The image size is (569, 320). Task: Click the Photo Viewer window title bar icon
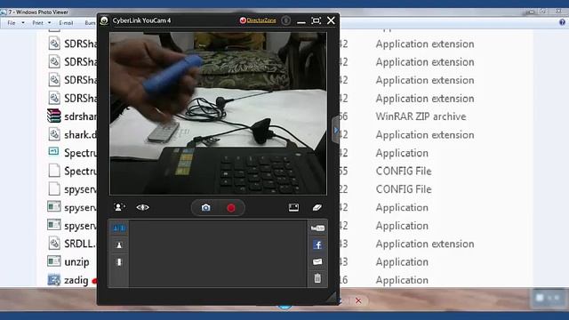point(4,12)
